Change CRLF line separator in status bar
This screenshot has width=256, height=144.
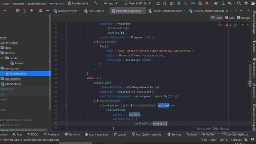coord(213,140)
